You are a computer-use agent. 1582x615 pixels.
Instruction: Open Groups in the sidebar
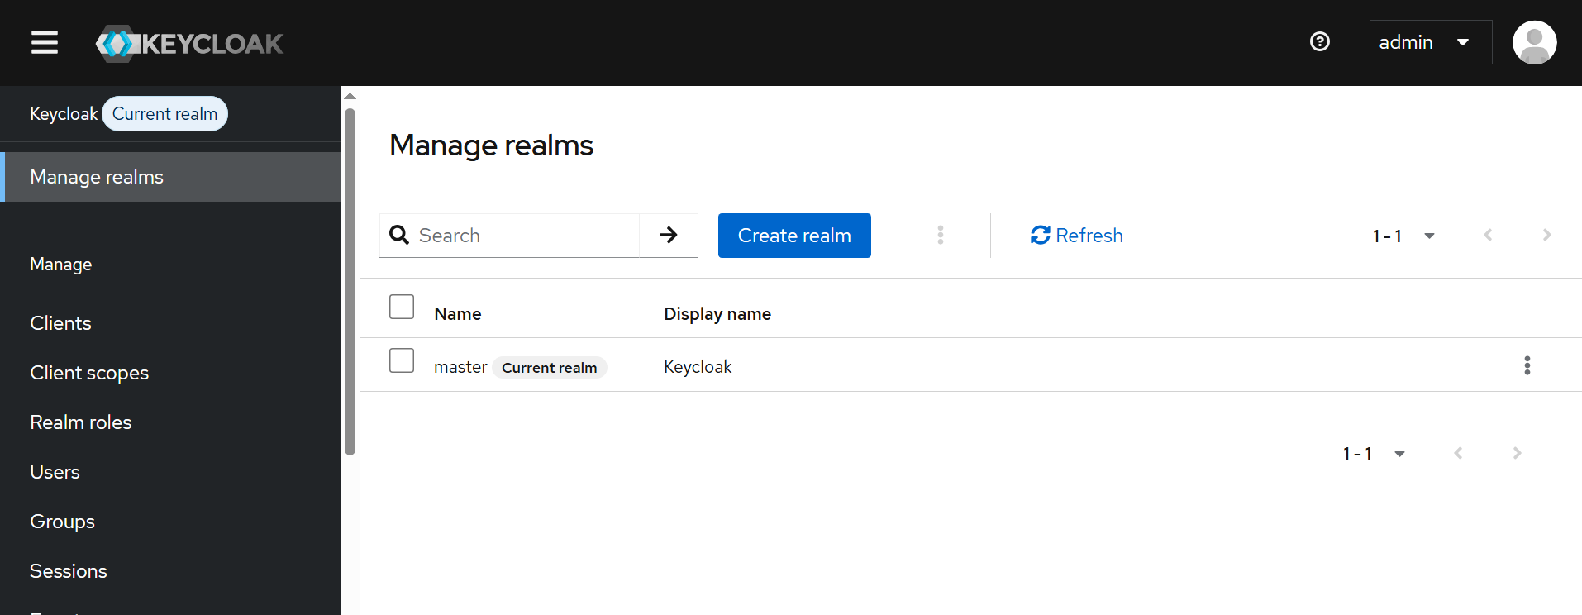coord(170,522)
